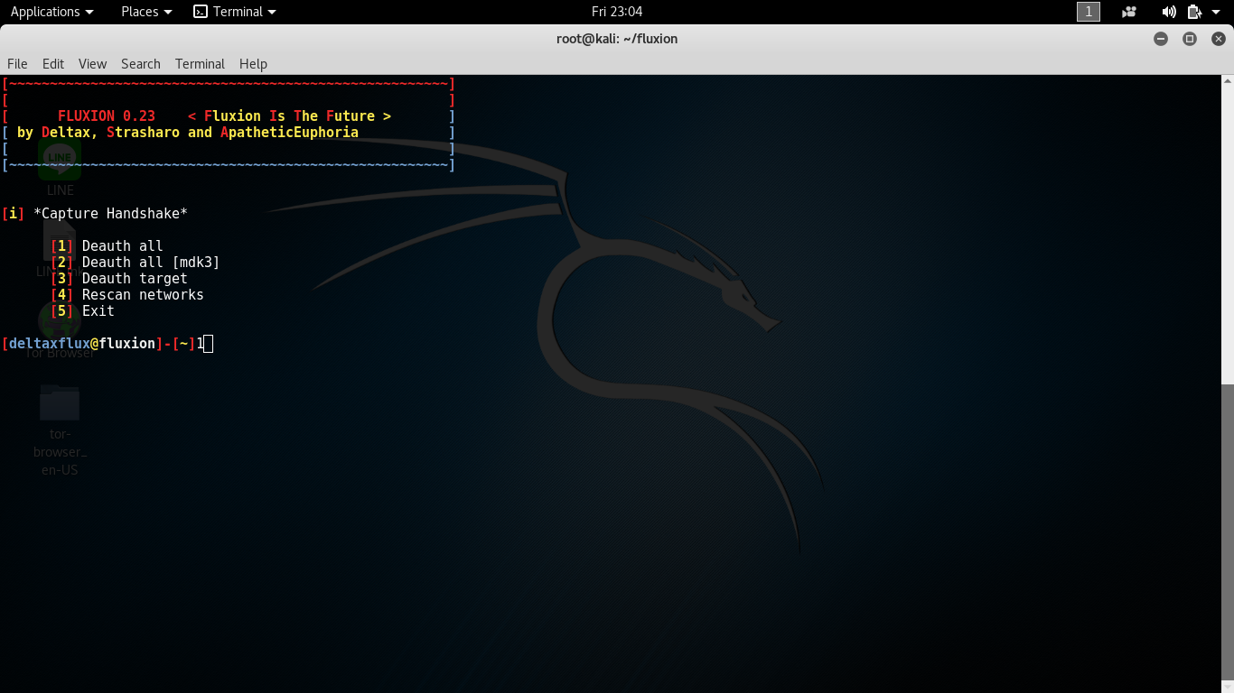Click workspace indicator 1
This screenshot has width=1234, height=693.
[1089, 12]
